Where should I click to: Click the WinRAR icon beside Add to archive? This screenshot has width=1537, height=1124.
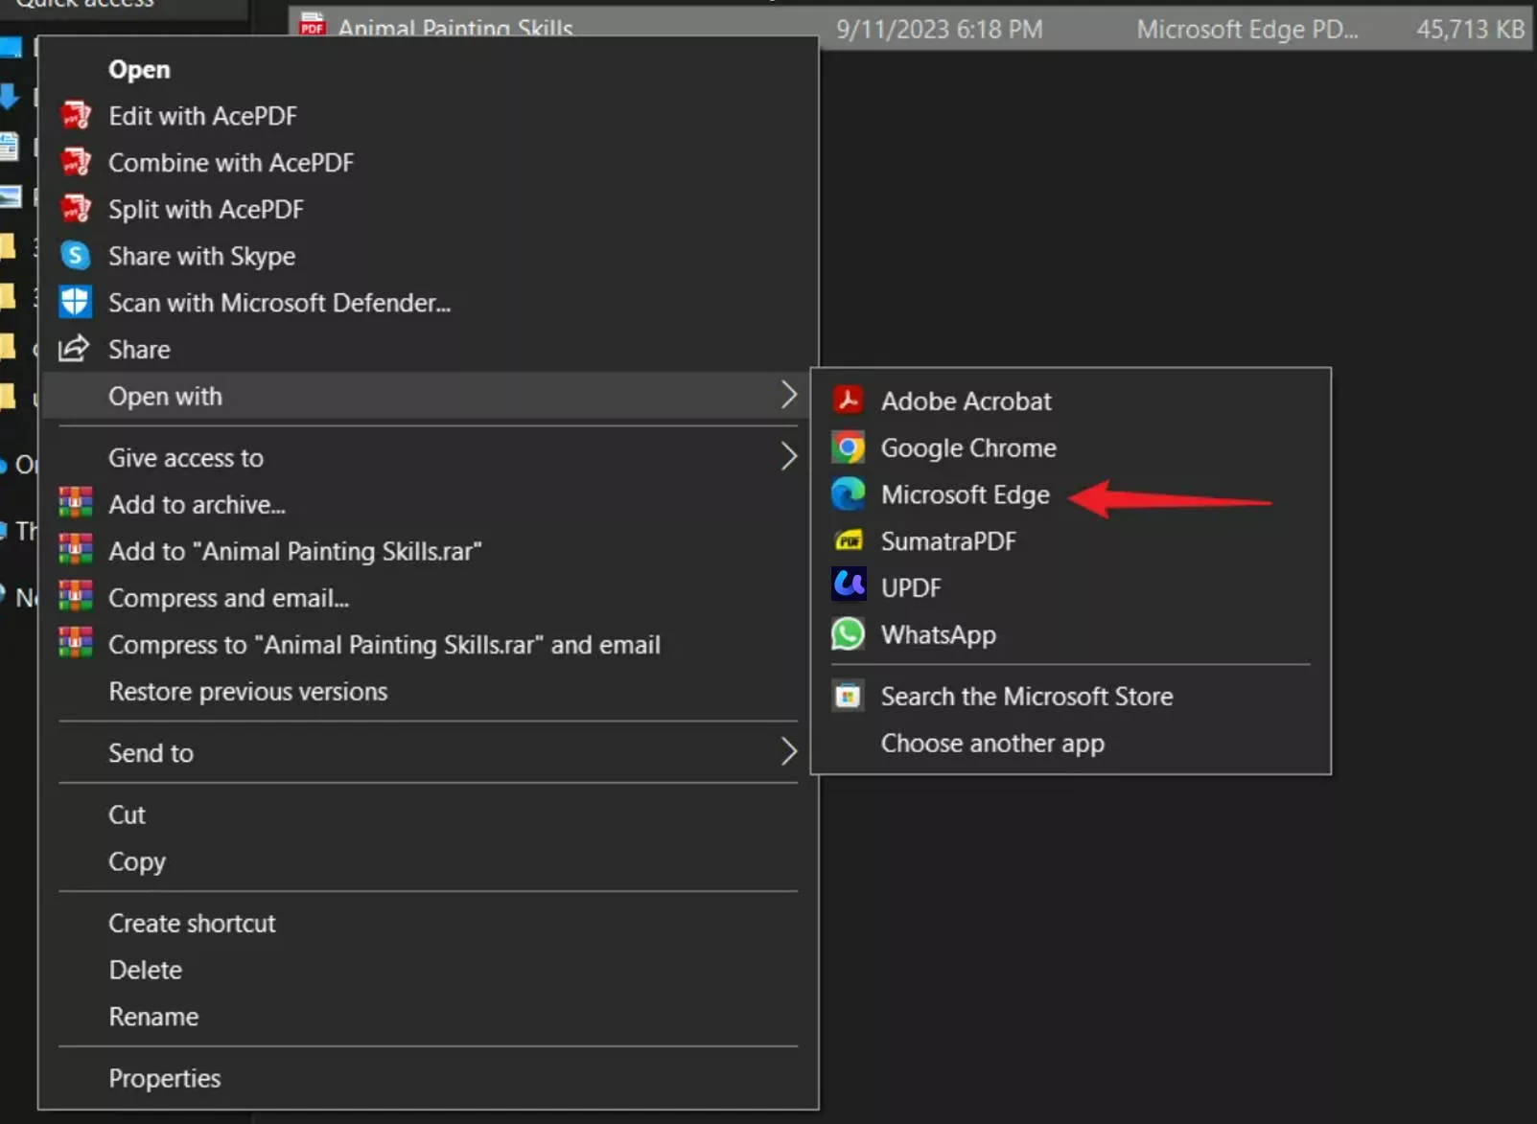pyautogui.click(x=75, y=503)
